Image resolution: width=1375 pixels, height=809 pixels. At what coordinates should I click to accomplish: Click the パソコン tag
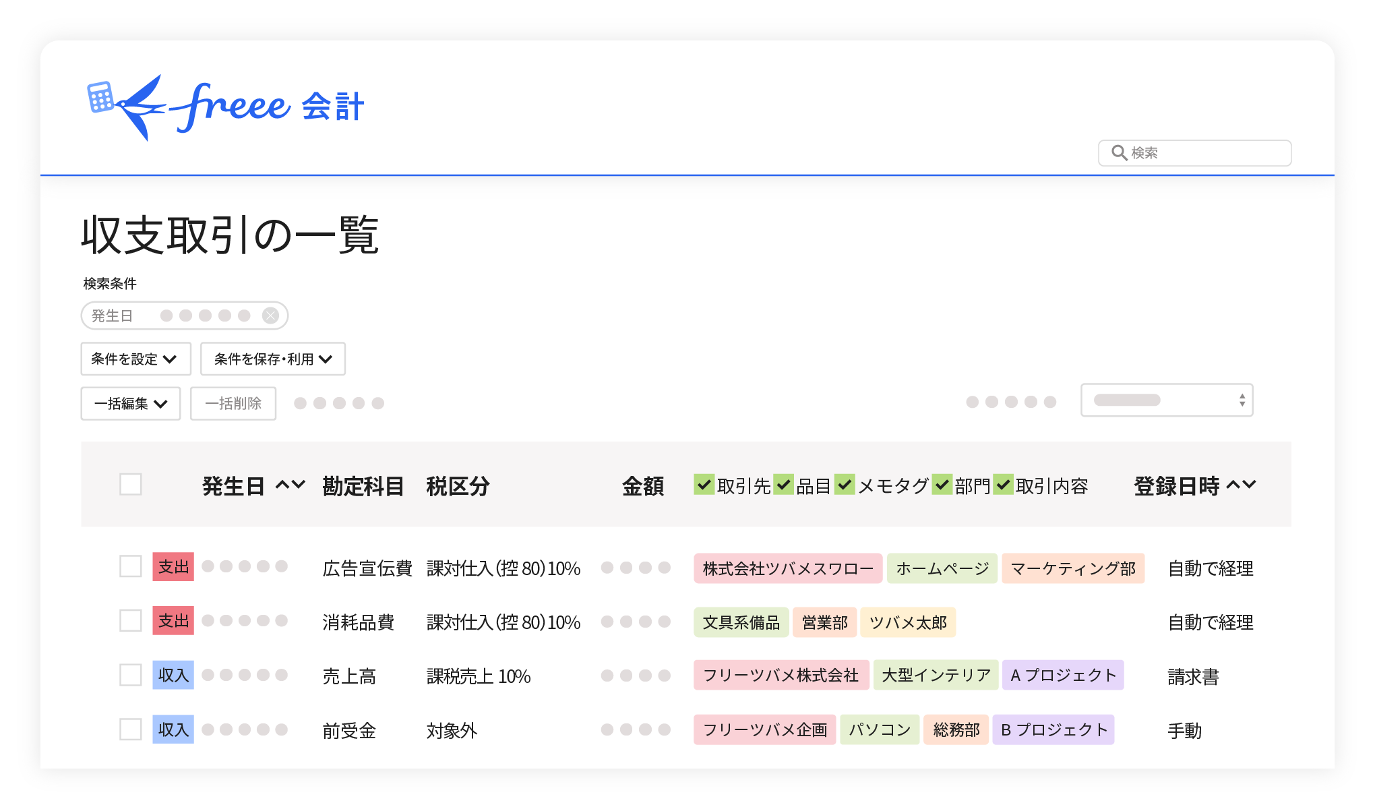pos(880,729)
